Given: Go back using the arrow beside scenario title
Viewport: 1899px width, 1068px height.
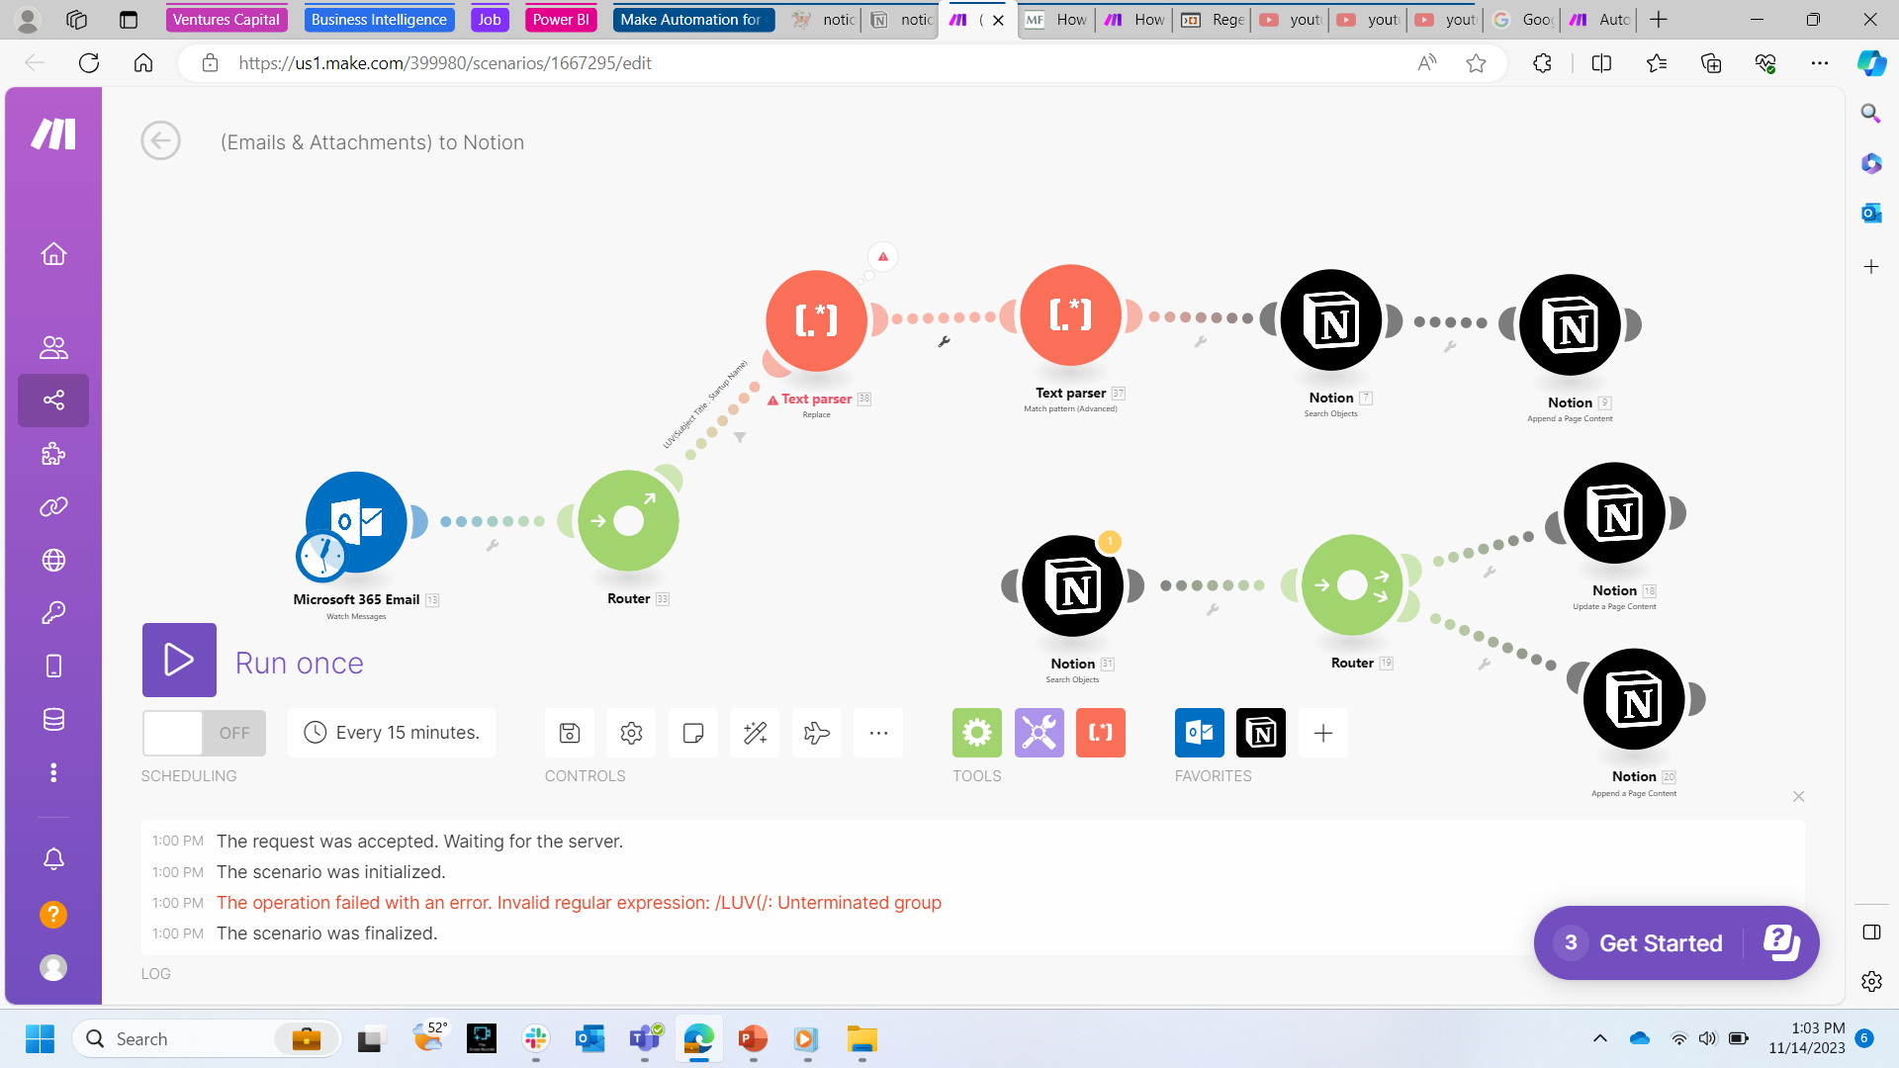Looking at the screenshot, I should pyautogui.click(x=160, y=141).
